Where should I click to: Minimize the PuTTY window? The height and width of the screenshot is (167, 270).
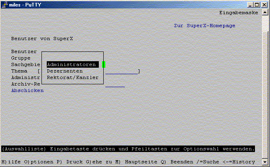[x=250, y=4]
